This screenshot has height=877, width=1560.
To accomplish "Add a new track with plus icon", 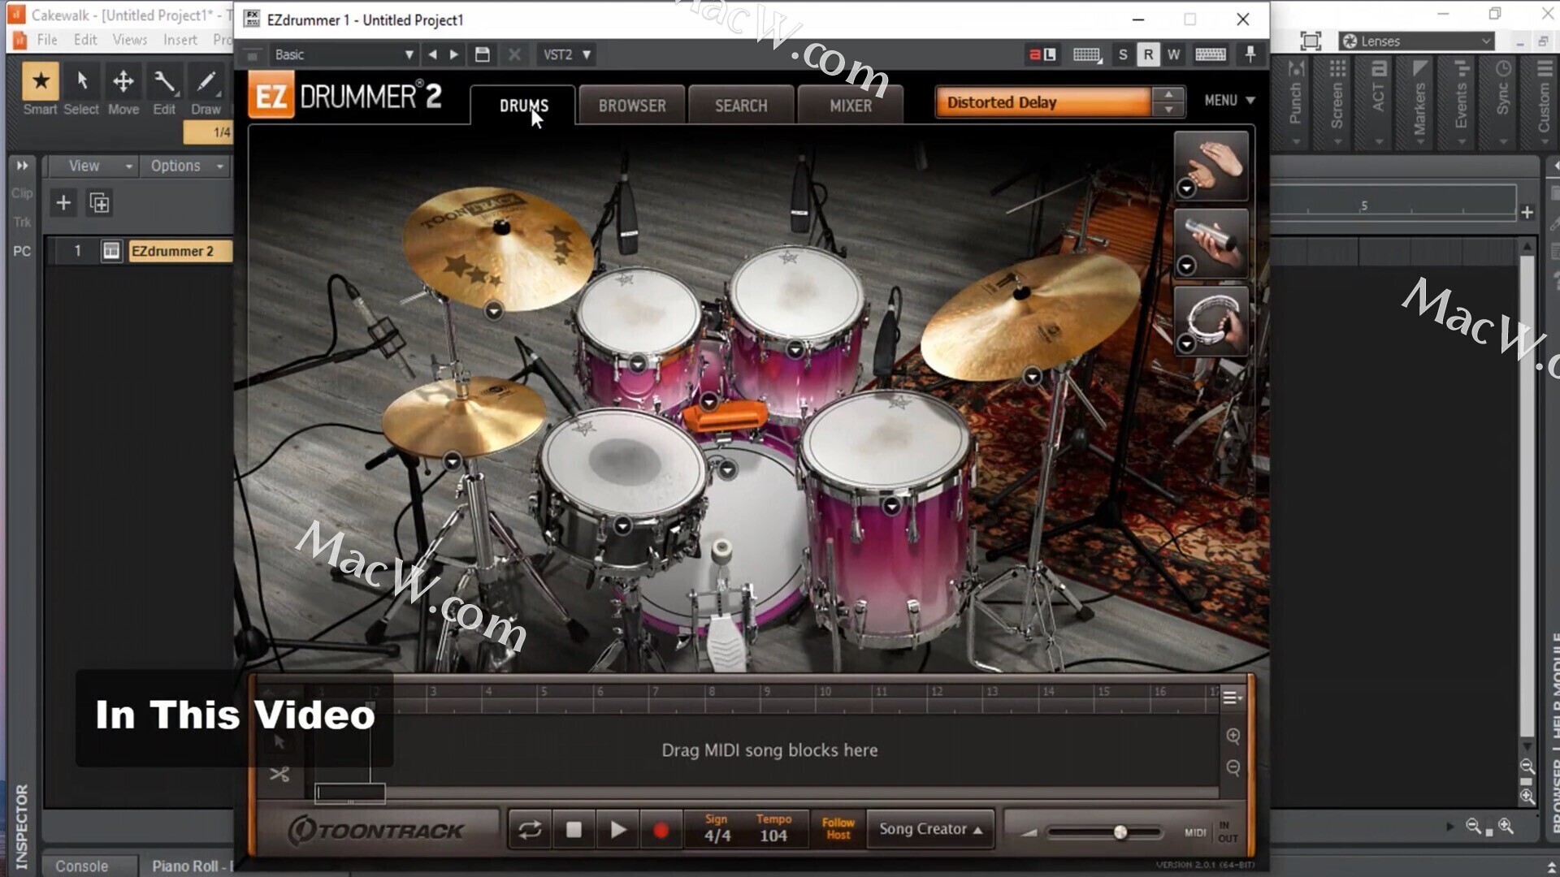I will pyautogui.click(x=63, y=203).
